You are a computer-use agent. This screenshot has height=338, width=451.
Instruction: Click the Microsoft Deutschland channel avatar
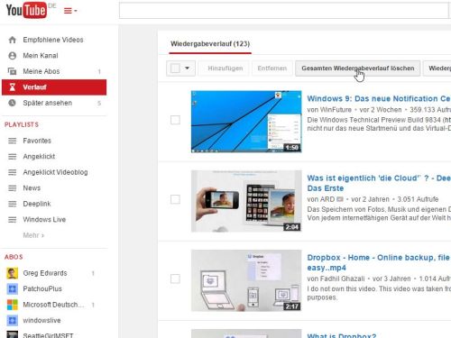click(x=12, y=305)
